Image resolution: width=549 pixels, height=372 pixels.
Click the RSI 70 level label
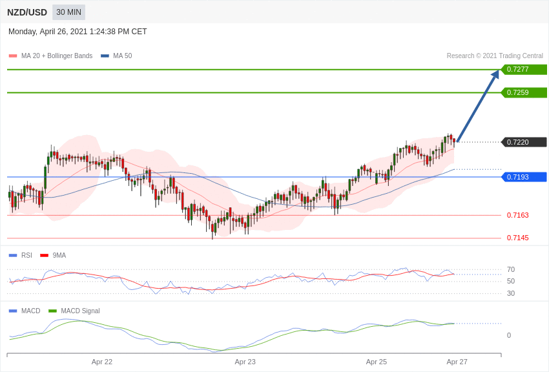511,269
